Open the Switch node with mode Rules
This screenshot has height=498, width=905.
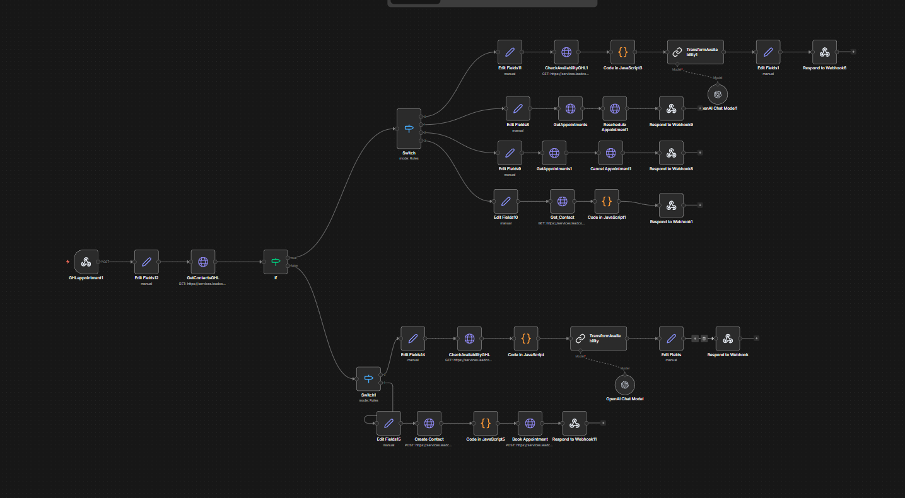click(409, 129)
